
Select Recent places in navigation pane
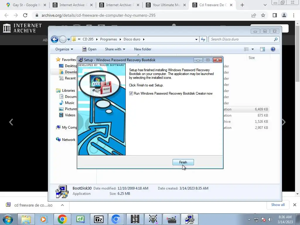click(67, 78)
